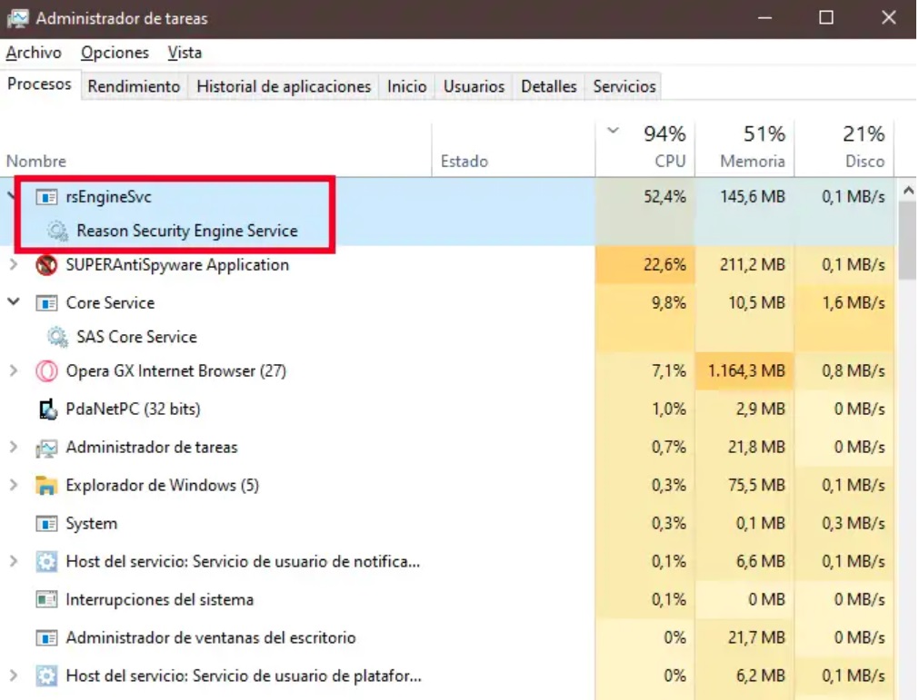The image size is (919, 700).
Task: Open the Vista menu
Action: coord(185,53)
